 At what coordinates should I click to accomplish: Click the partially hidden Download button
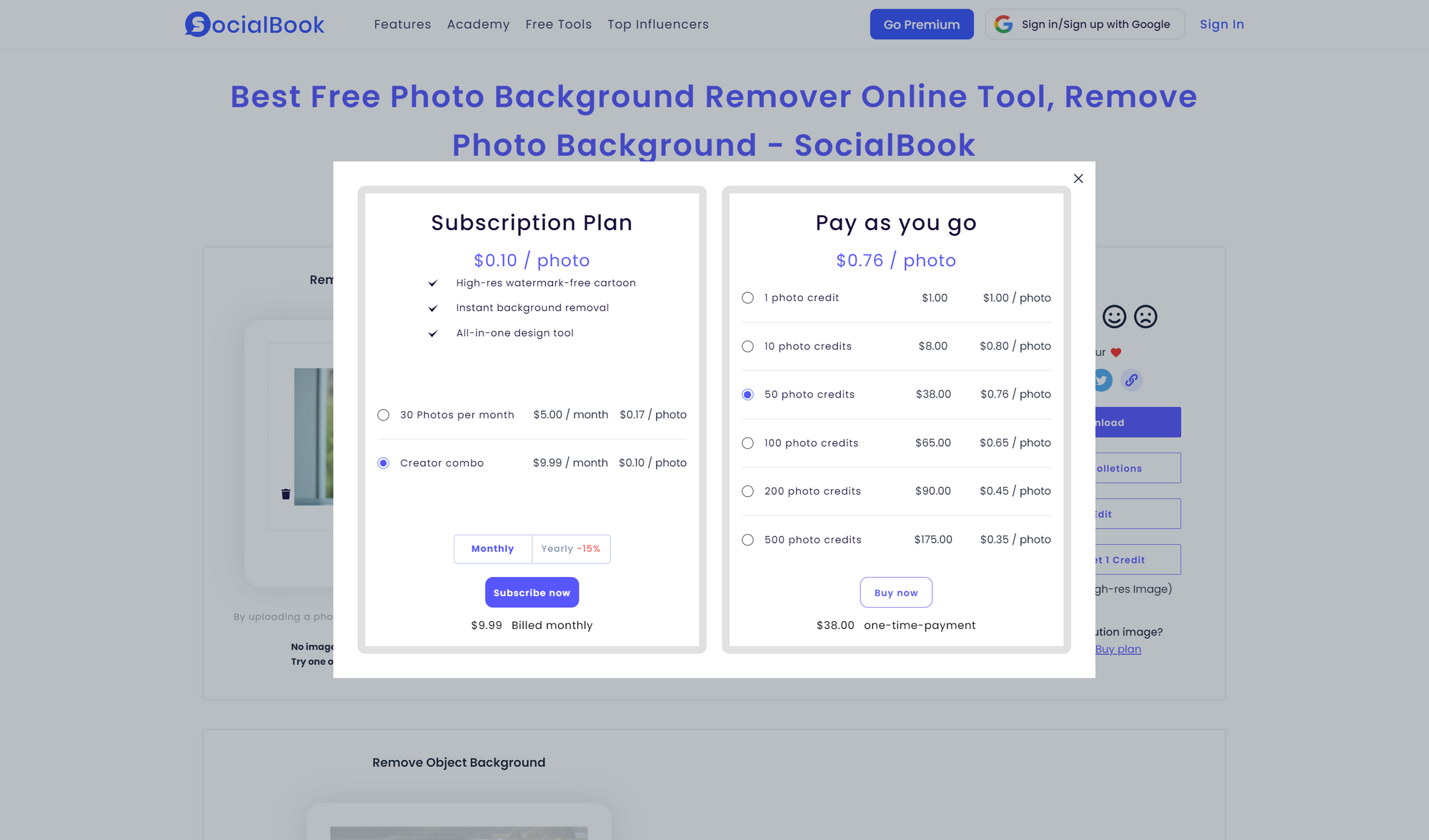[x=1137, y=423]
